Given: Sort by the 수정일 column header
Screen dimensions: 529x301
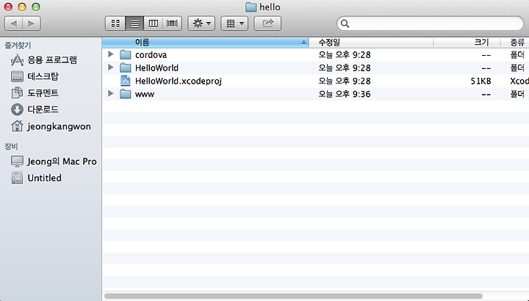Looking at the screenshot, I should coord(371,43).
